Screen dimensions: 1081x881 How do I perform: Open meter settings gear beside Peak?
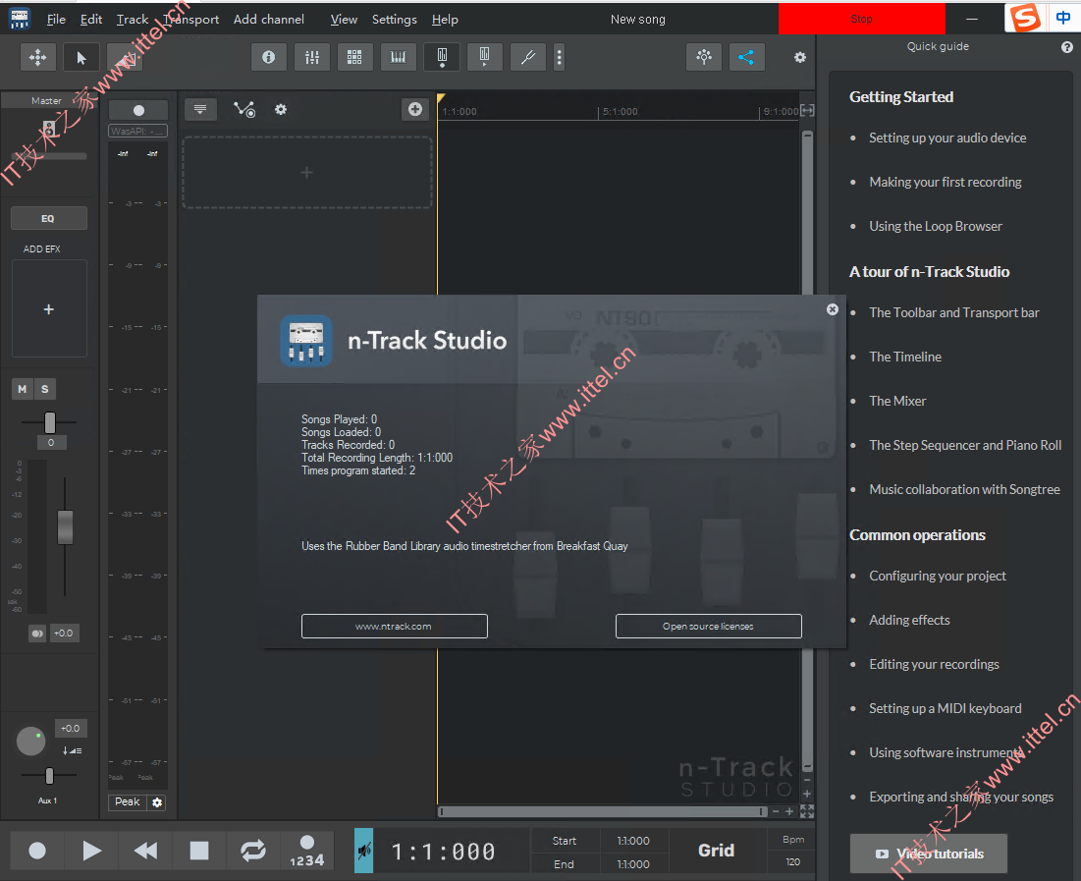point(157,802)
